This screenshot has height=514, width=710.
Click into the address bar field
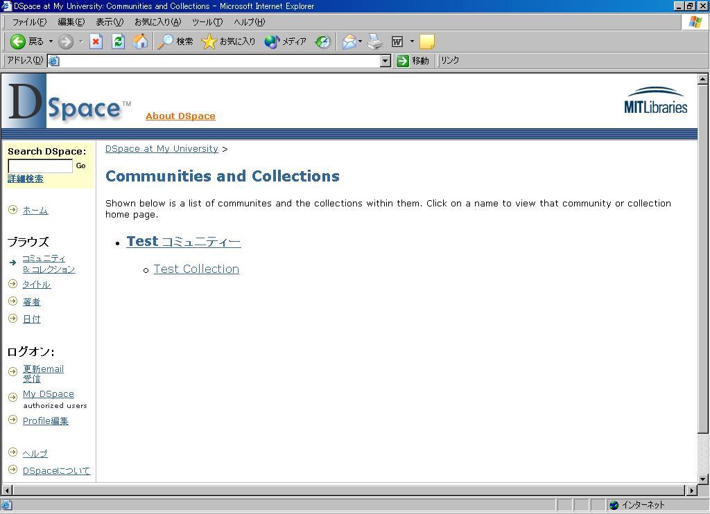220,61
